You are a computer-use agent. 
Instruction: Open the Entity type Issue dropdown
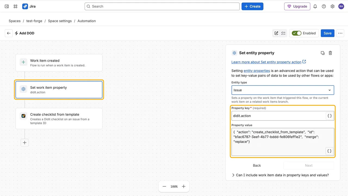(283, 90)
